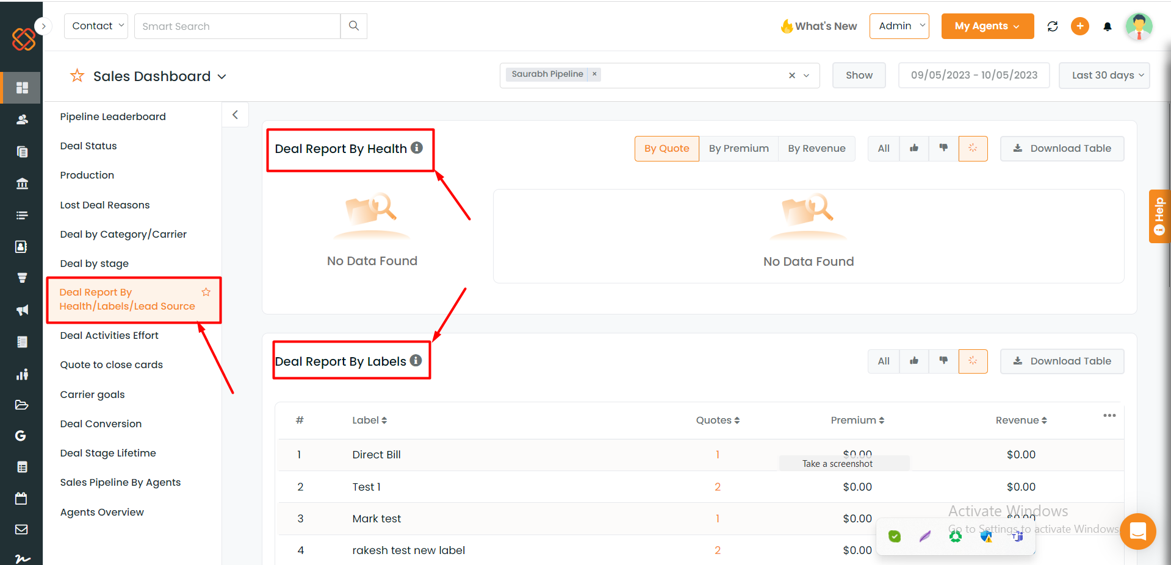Open the Admin dropdown
The image size is (1171, 565).
[899, 26]
